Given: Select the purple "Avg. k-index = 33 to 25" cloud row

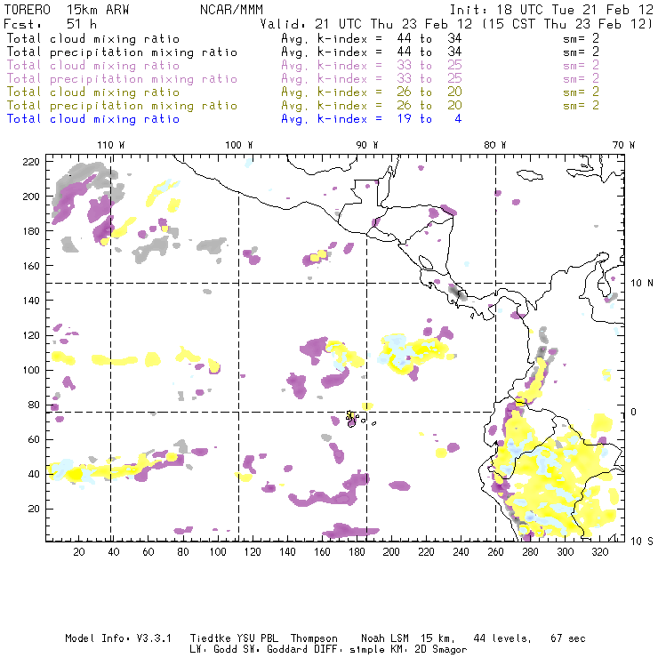Looking at the screenshot, I should (x=372, y=66).
